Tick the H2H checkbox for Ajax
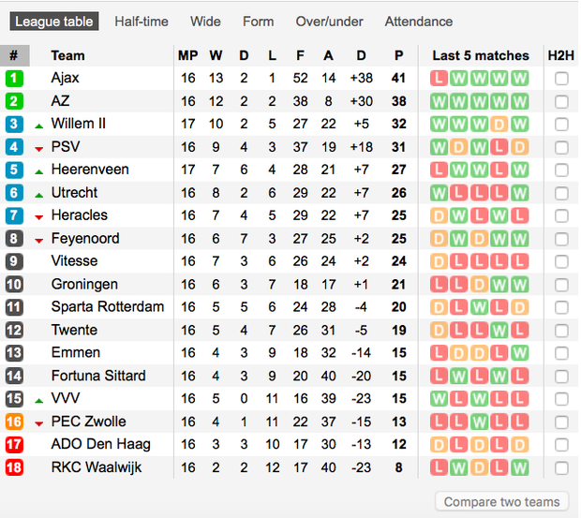Viewport: 581px width, 518px height. point(561,79)
